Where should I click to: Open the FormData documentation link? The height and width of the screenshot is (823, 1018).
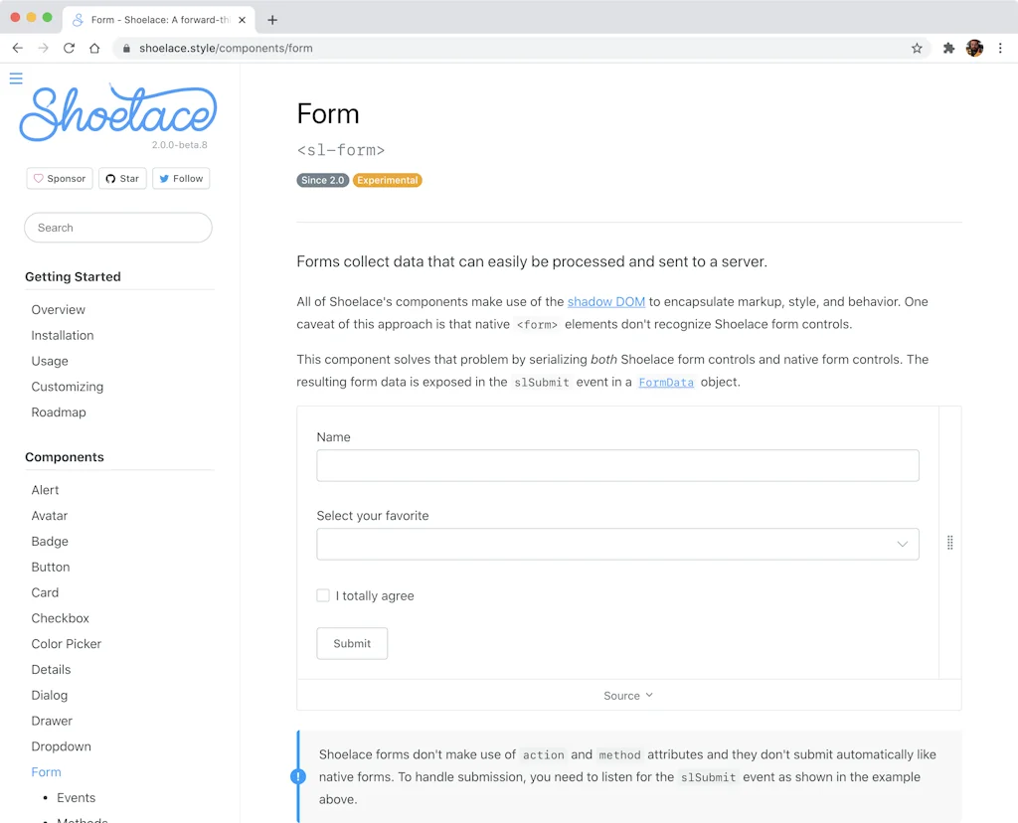[666, 382]
